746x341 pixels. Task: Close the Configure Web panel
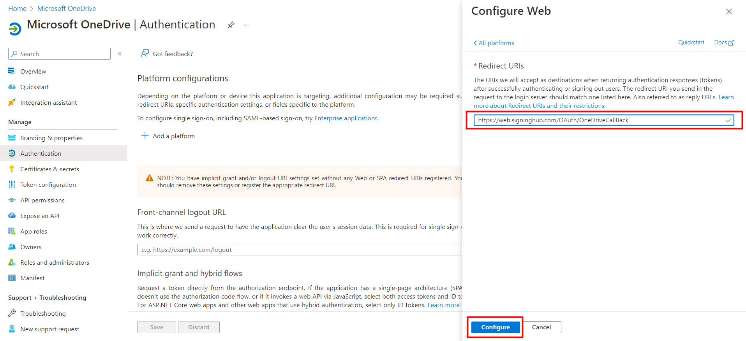729,12
